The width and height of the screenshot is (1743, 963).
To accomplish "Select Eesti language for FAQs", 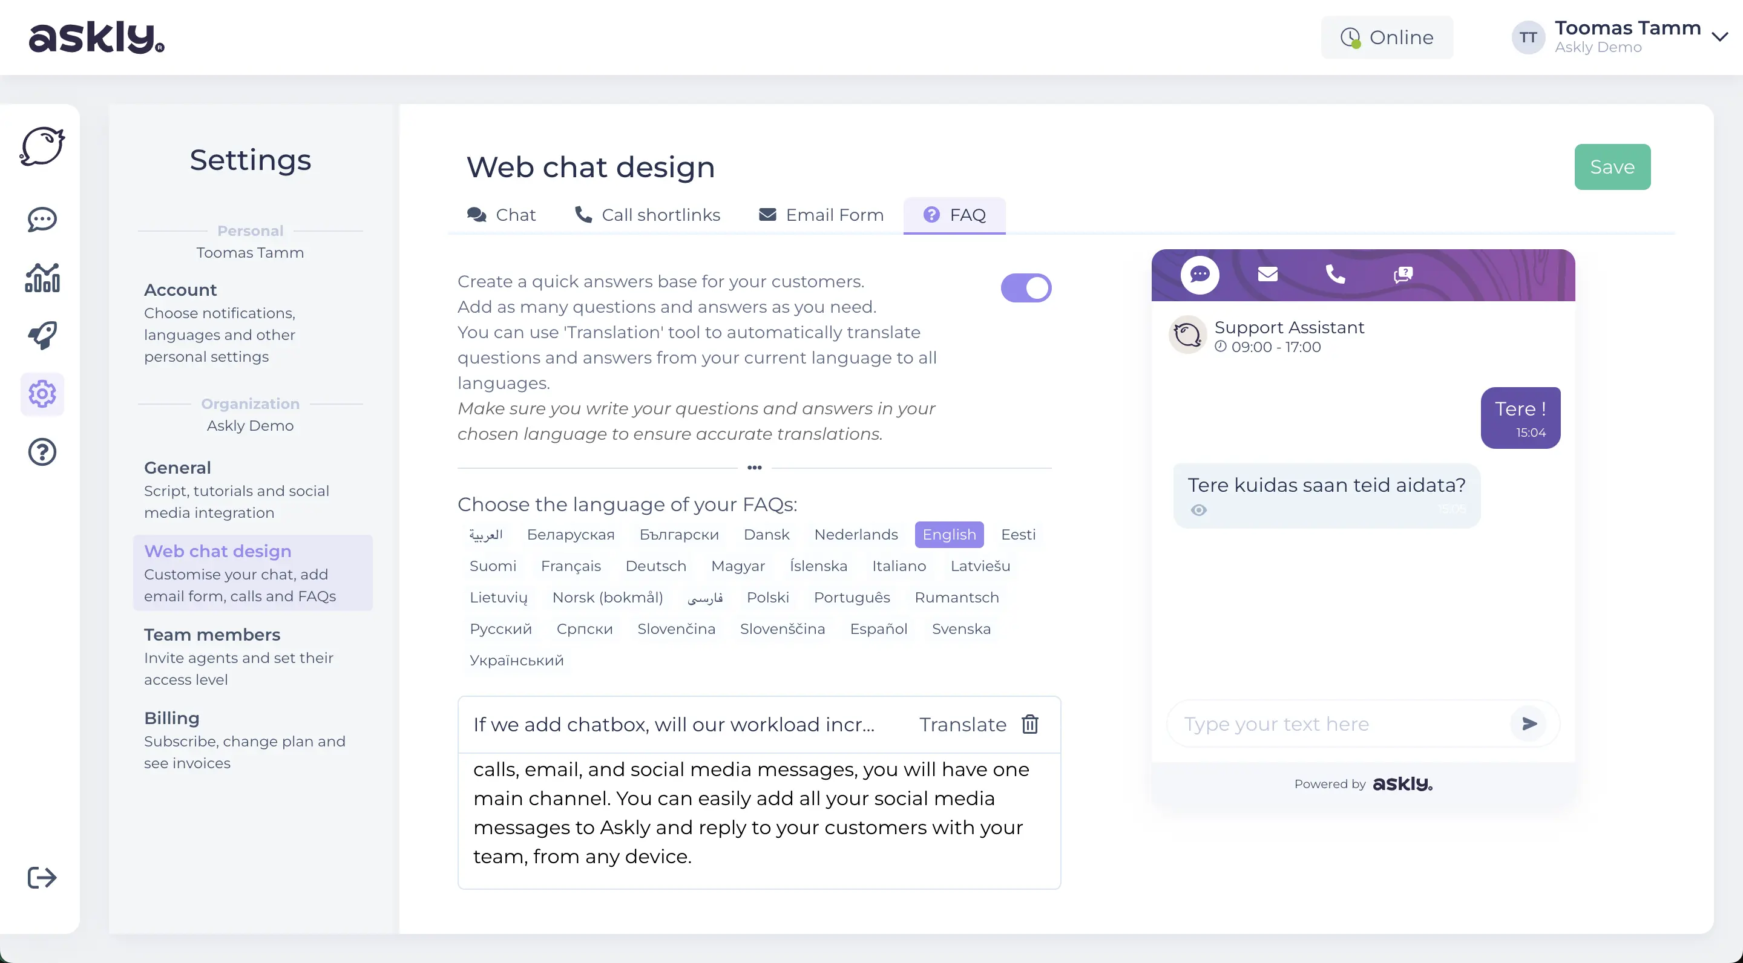I will click(x=1018, y=534).
